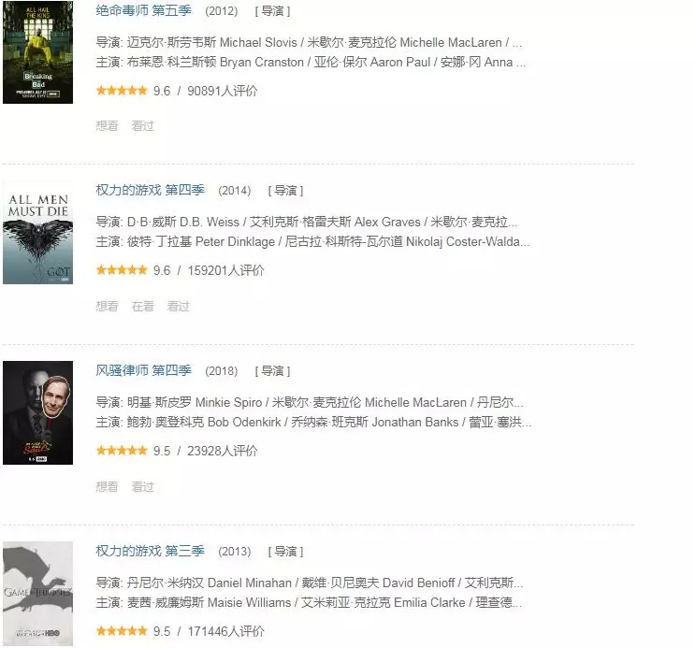This screenshot has height=648, width=695.
Task: Mark 权力的游戏 第四季 as 在看
Action: 143,307
